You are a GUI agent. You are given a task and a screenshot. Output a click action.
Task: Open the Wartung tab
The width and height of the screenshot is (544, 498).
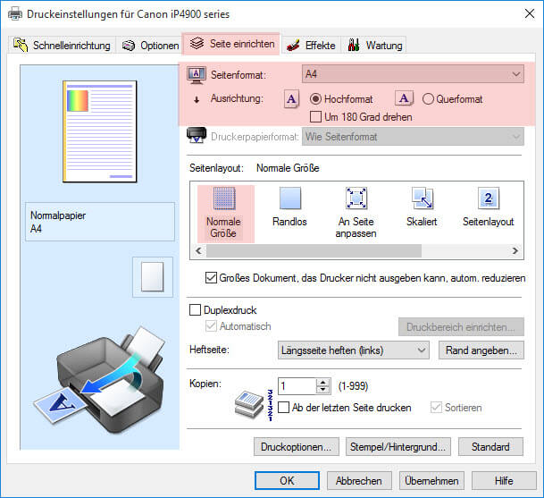point(374,45)
